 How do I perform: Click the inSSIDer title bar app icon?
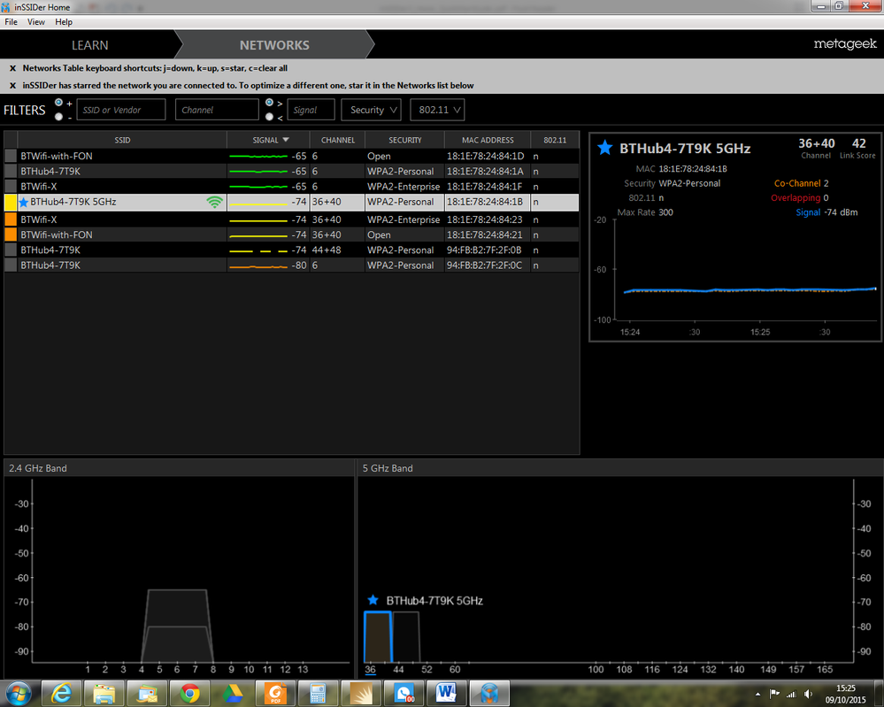pyautogui.click(x=5, y=7)
